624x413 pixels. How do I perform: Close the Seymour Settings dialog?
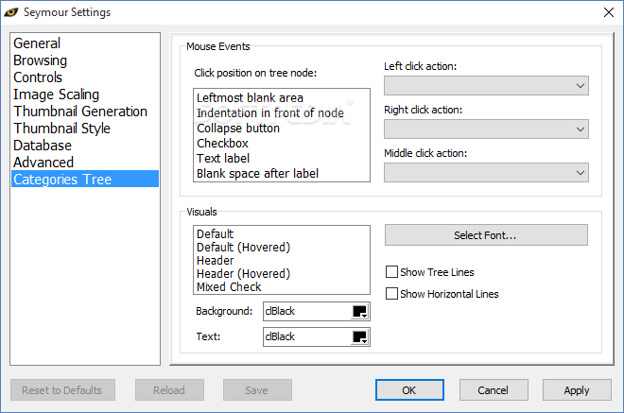tap(609, 12)
